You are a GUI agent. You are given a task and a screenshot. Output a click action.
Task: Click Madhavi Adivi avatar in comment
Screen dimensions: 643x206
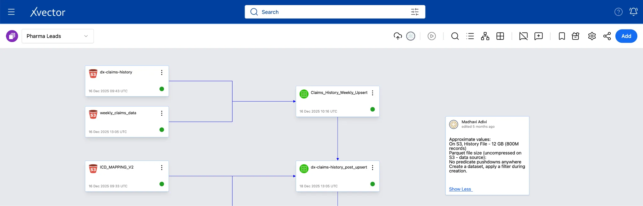pyautogui.click(x=454, y=124)
